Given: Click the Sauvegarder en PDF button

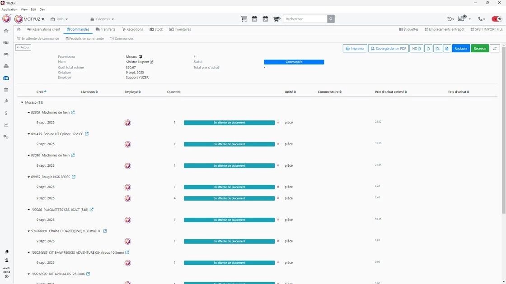Looking at the screenshot, I should coord(388,48).
